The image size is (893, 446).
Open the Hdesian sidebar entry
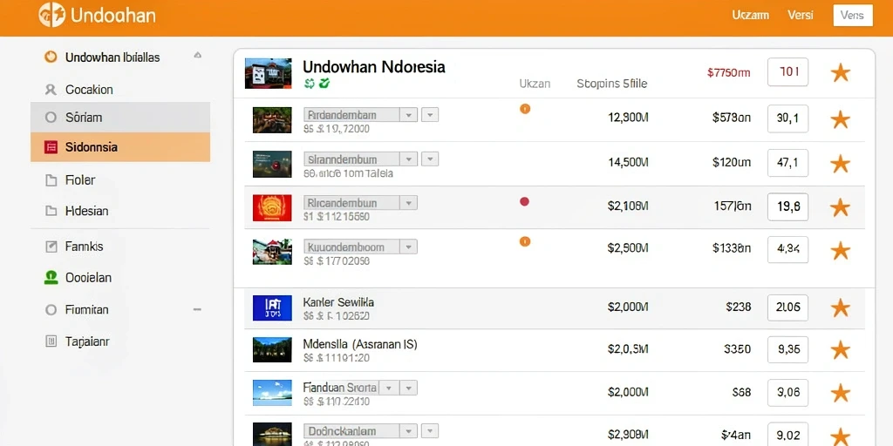(86, 211)
